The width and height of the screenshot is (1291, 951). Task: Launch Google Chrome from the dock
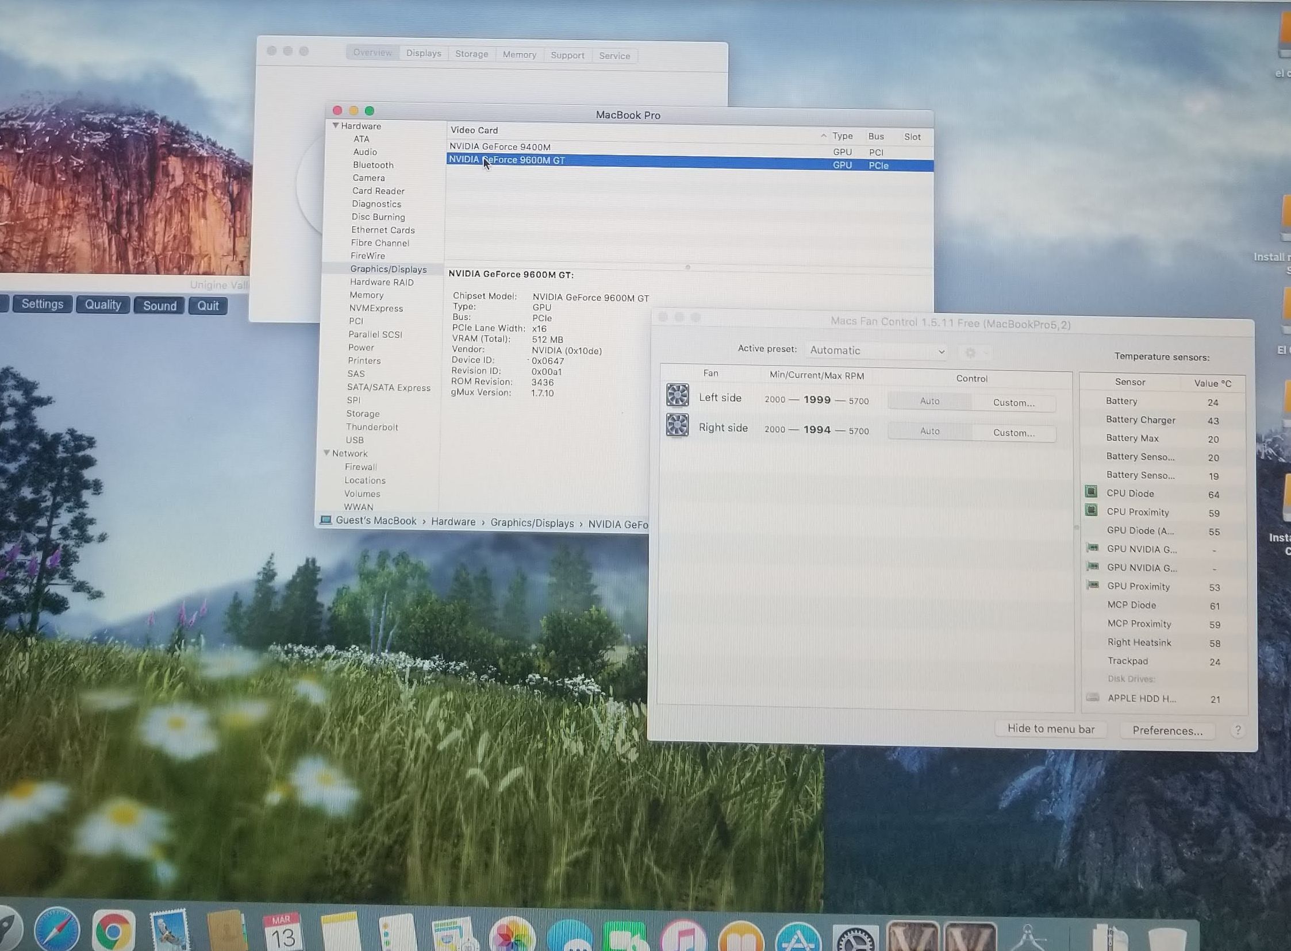pyautogui.click(x=113, y=931)
